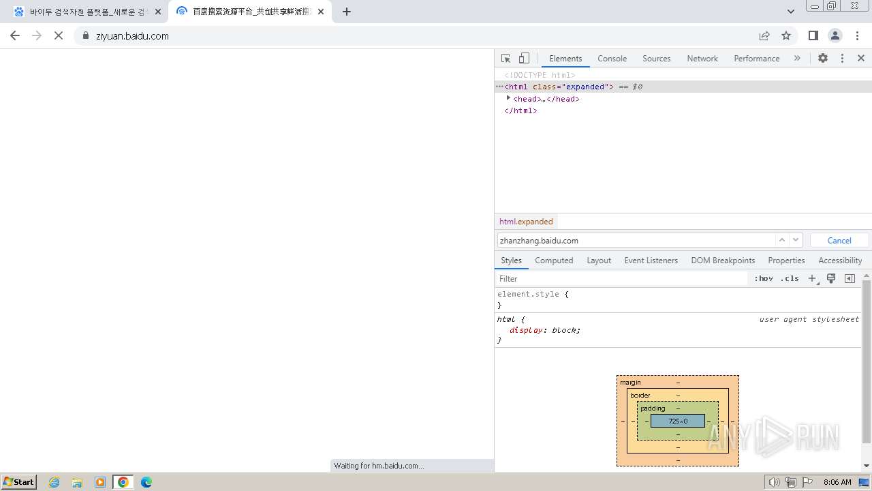Click the html.expanded breadcrumb
Image resolution: width=872 pixels, height=491 pixels.
pyautogui.click(x=526, y=222)
